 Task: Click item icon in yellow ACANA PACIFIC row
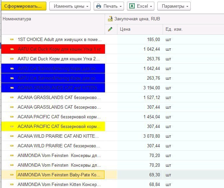12,126
